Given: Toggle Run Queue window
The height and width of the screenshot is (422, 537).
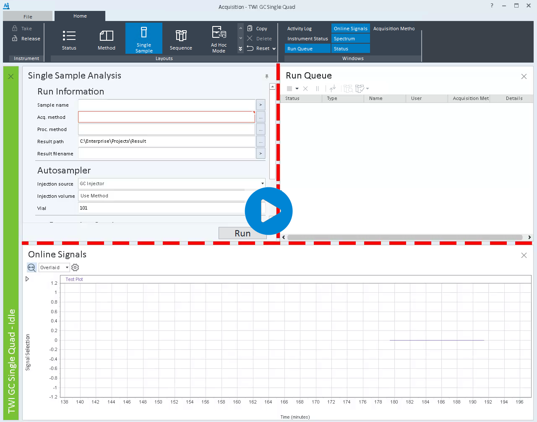Looking at the screenshot, I should pos(308,49).
